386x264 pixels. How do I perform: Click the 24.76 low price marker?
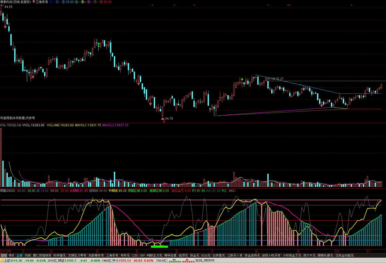[x=167, y=118]
